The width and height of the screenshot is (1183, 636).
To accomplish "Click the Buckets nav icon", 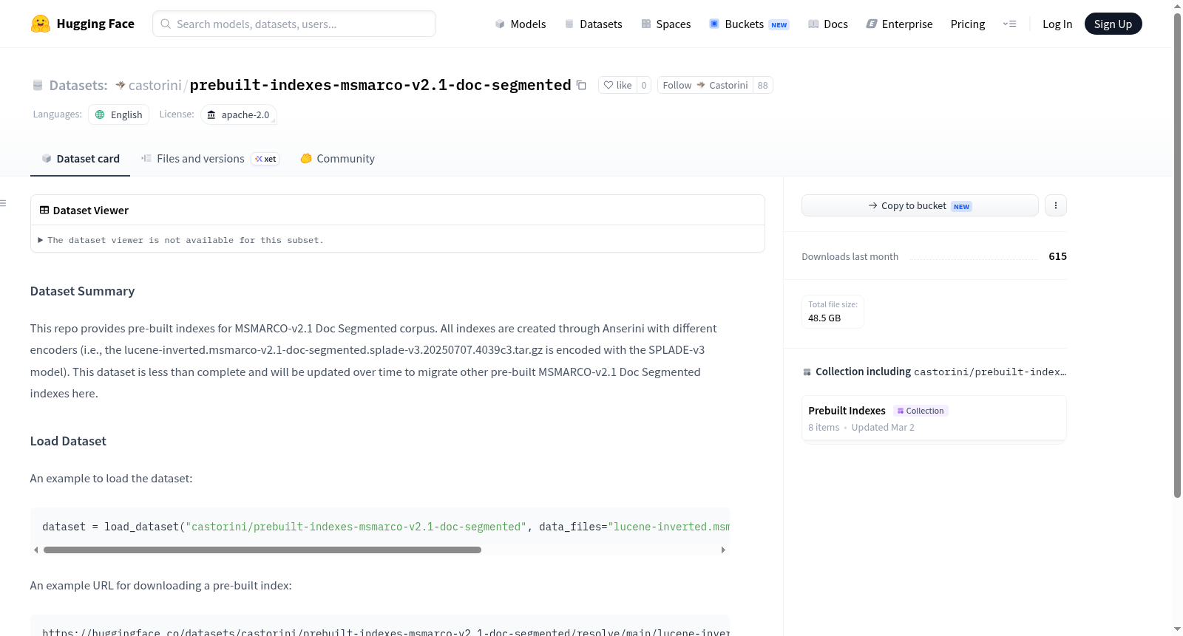I will coord(714,24).
